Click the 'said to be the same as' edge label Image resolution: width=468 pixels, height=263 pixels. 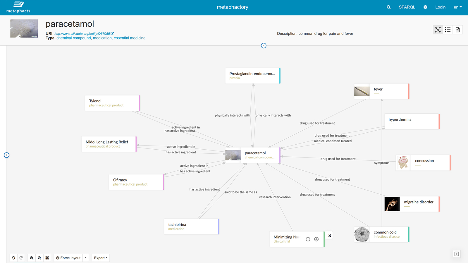click(241, 192)
